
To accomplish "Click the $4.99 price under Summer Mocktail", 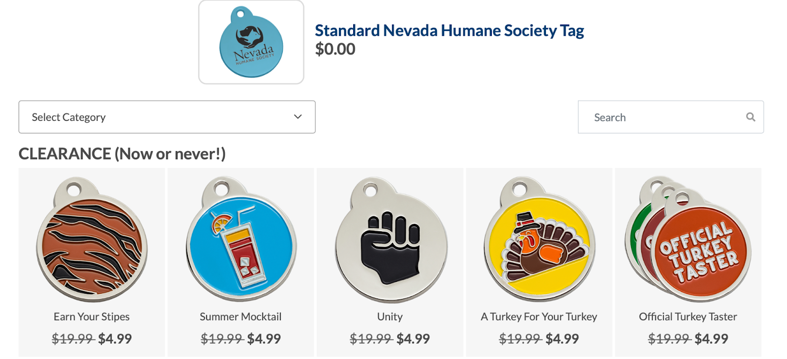I will point(264,339).
